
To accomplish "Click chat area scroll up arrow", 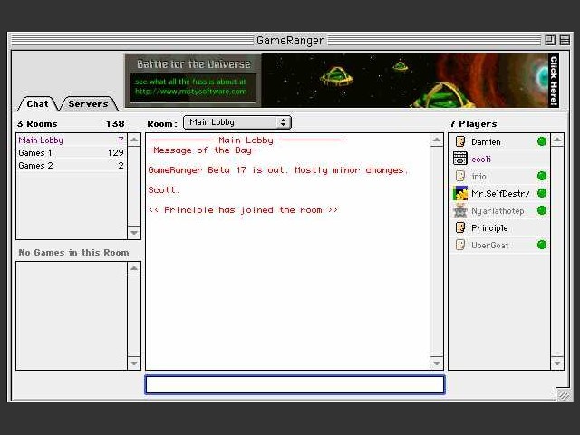I will coord(437,140).
